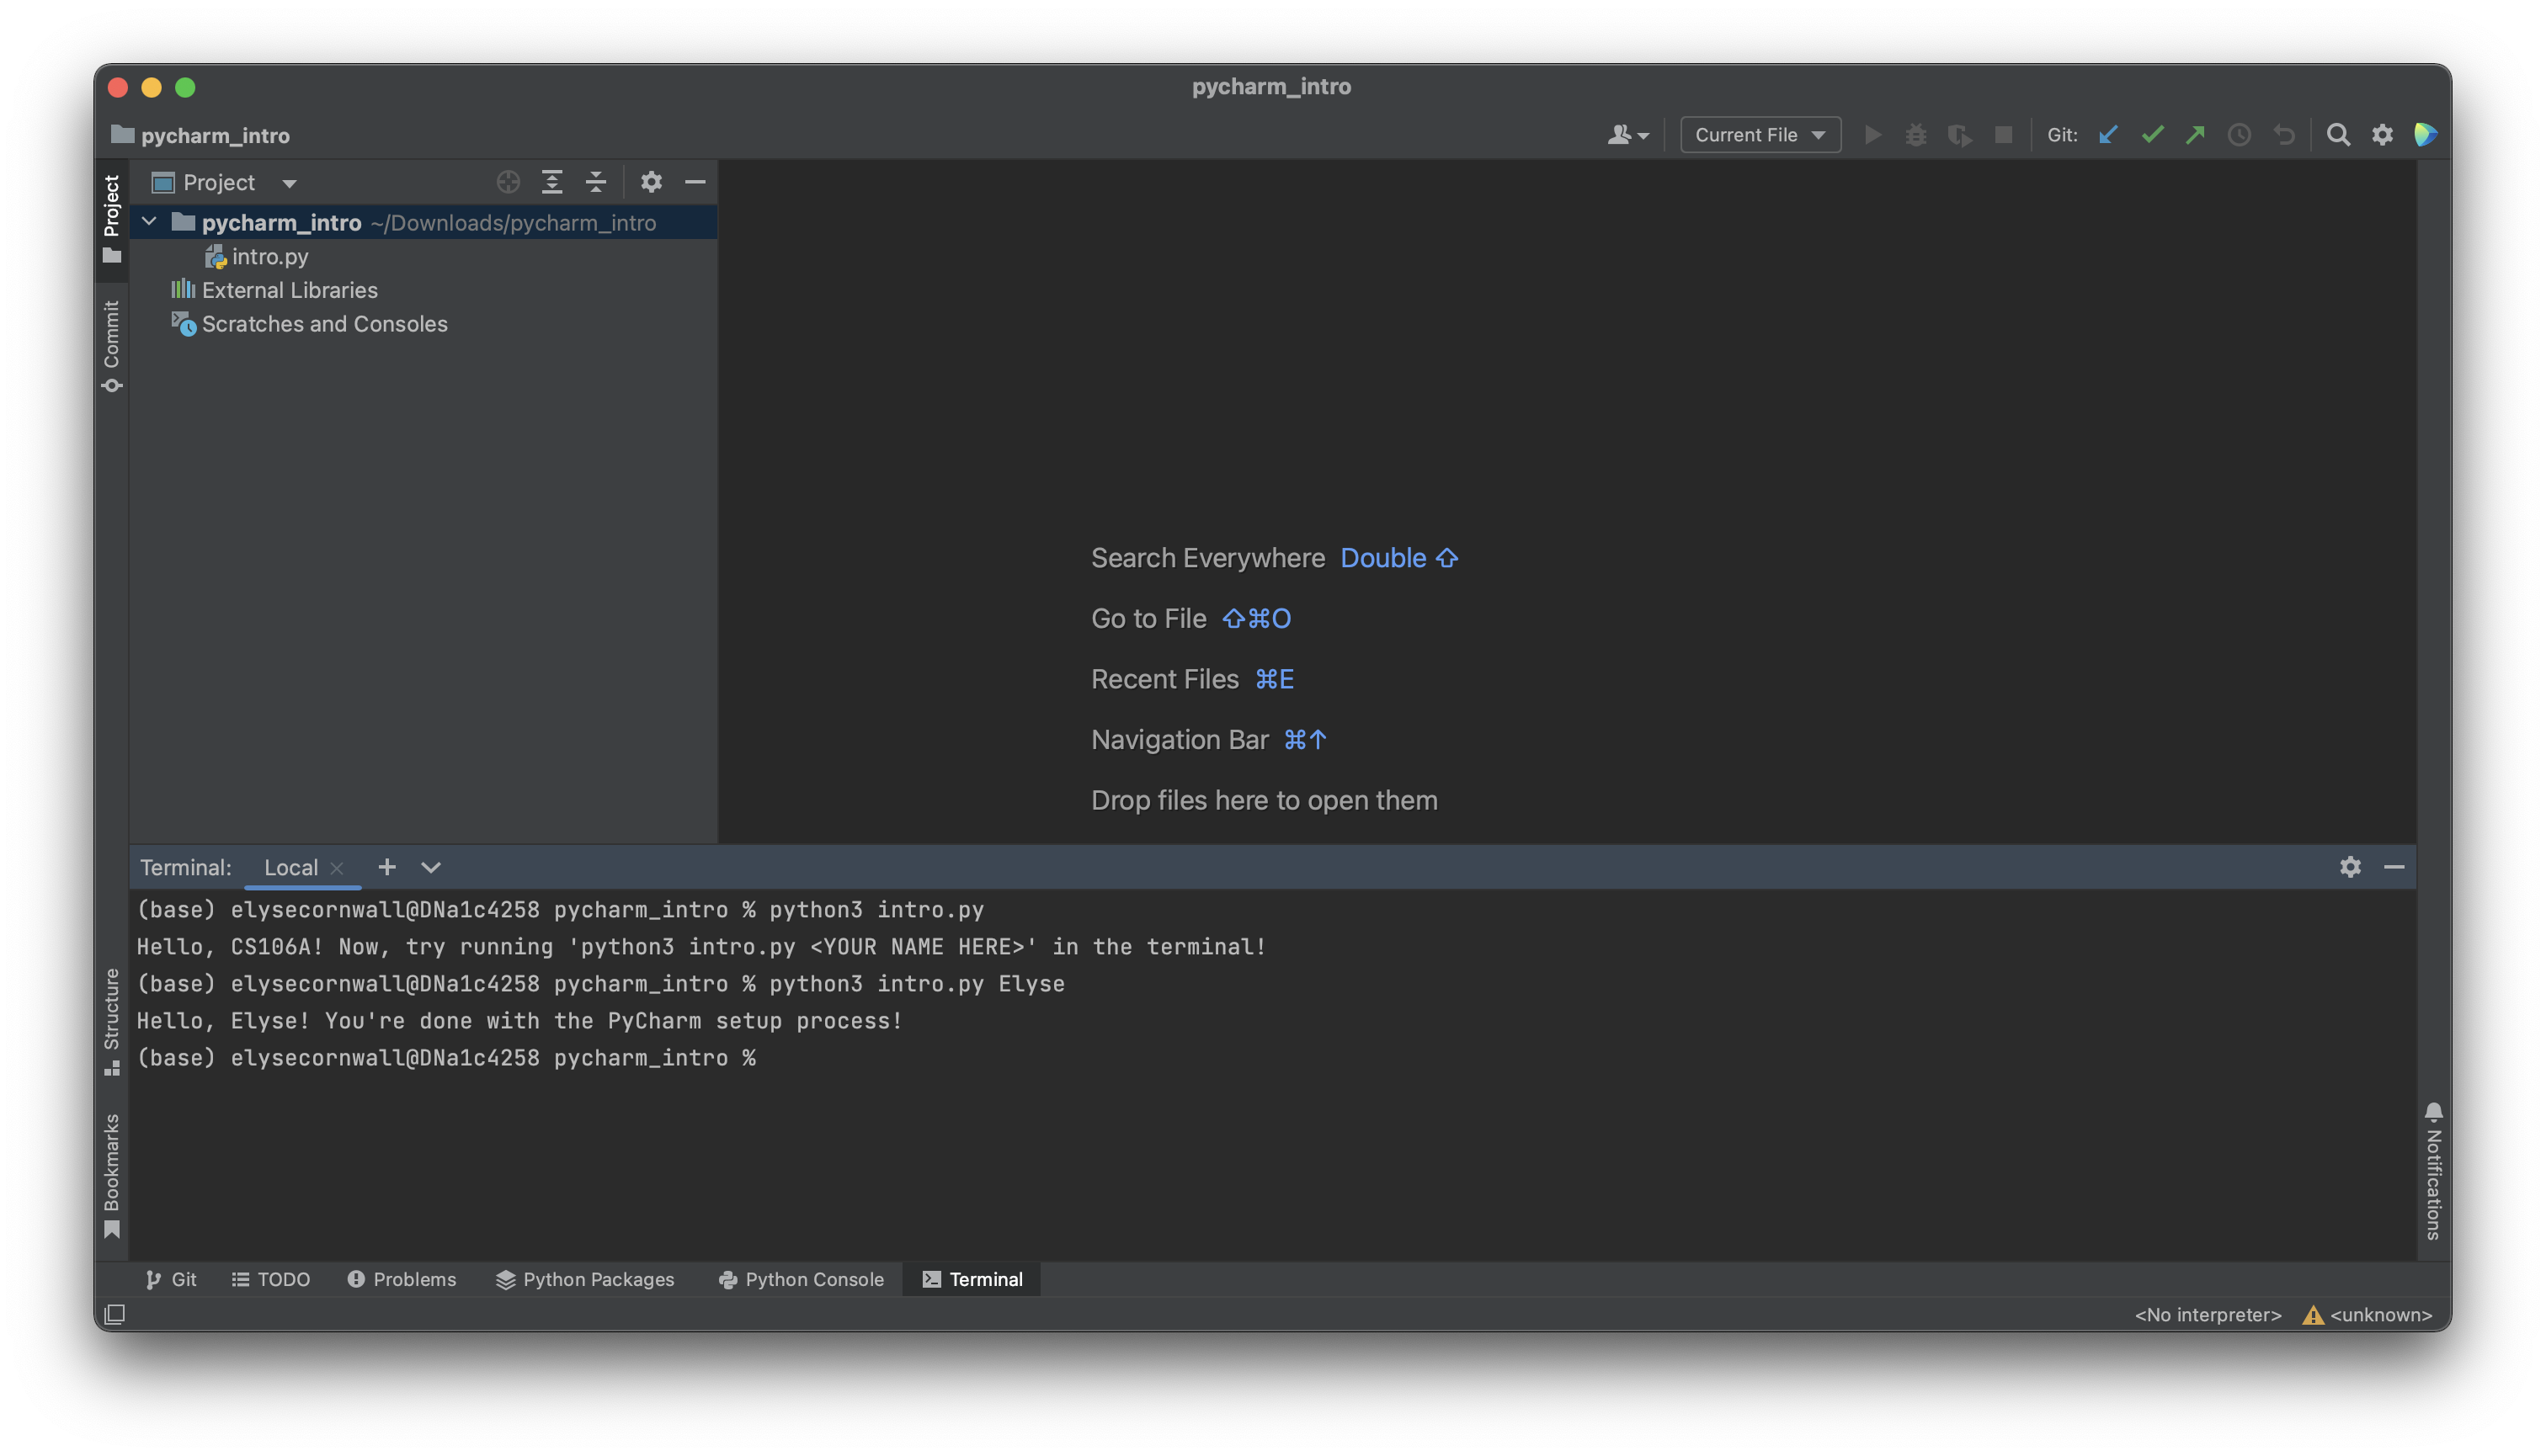This screenshot has height=1456, width=2546.
Task: Click the 'Terminal:' panel label
Action: [x=185, y=867]
